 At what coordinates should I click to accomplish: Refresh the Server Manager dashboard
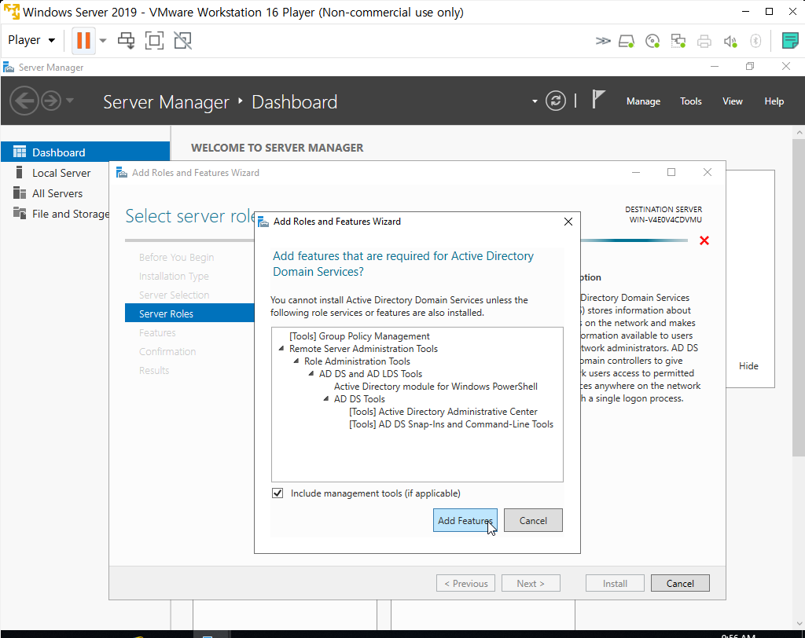pyautogui.click(x=556, y=101)
